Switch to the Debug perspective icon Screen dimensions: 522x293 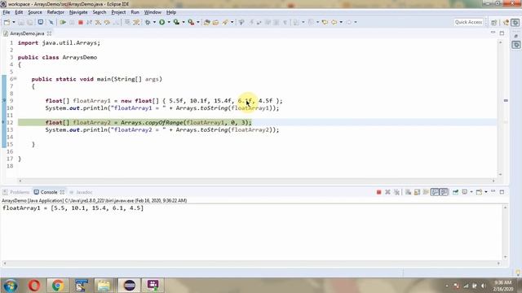pos(515,22)
